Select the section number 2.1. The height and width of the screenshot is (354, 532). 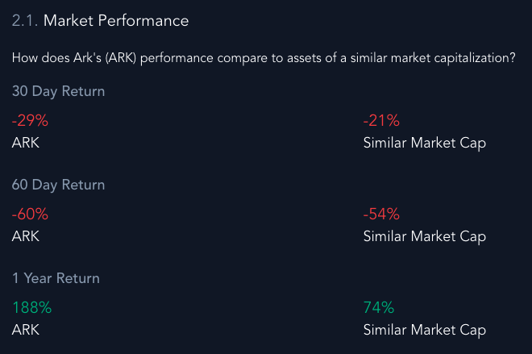pyautogui.click(x=24, y=21)
